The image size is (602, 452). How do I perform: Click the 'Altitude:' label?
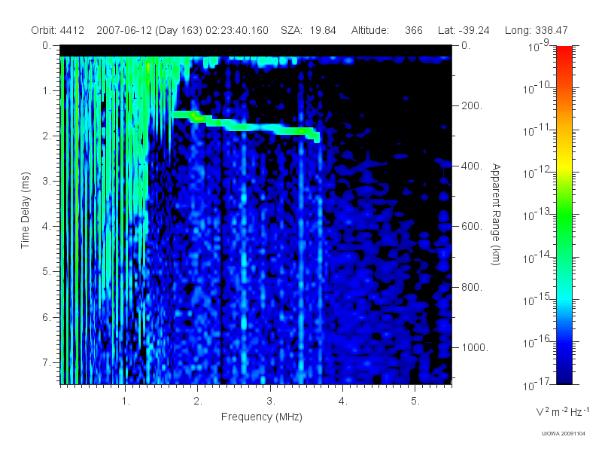[370, 30]
